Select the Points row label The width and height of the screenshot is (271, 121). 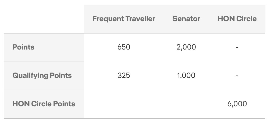[23, 47]
